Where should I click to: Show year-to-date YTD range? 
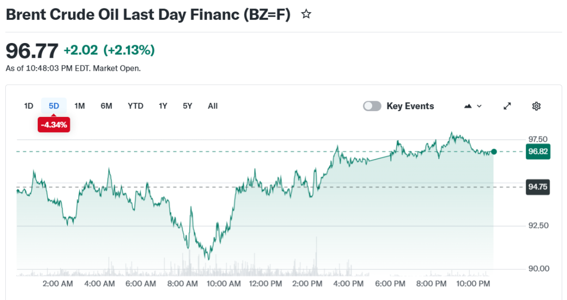tap(135, 106)
